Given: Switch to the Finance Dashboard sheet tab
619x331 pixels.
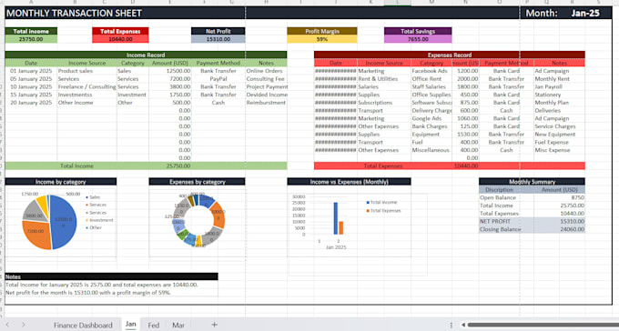Looking at the screenshot, I should point(83,325).
